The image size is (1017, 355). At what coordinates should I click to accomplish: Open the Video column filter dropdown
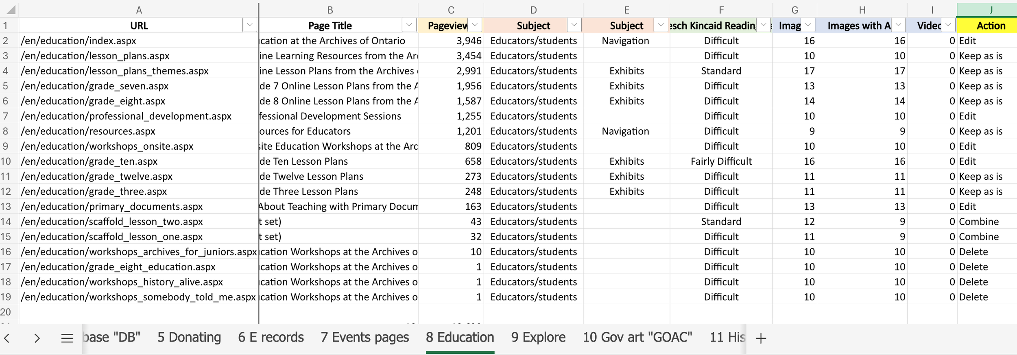click(x=948, y=25)
